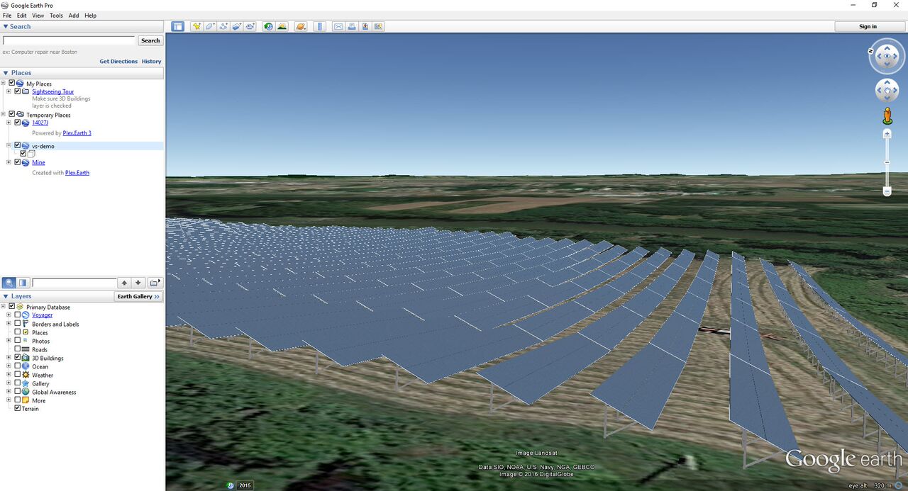908x491 pixels.
Task: Enable the Borders and Labels layer
Action: click(18, 324)
